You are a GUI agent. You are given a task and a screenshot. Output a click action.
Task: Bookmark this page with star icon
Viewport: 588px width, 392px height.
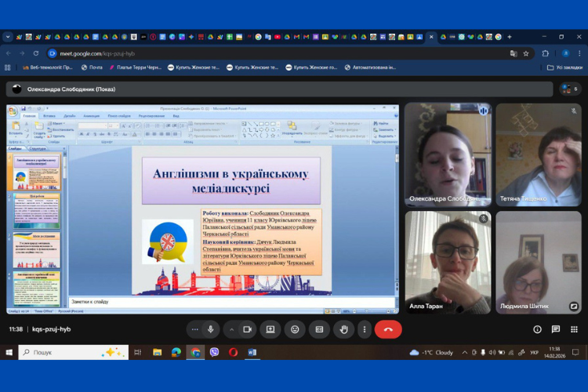[x=526, y=53]
